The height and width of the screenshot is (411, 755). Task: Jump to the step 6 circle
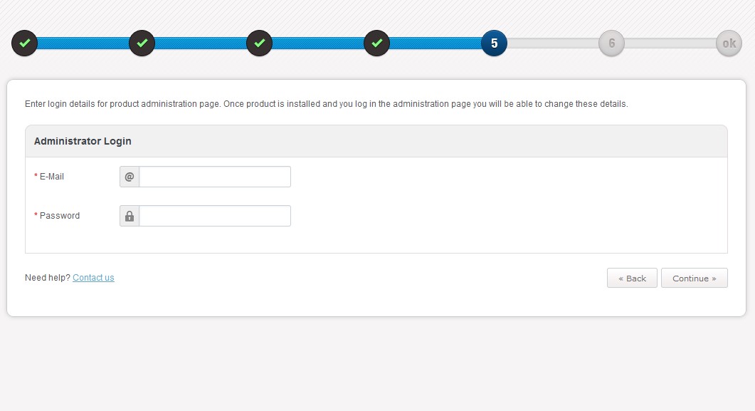tap(611, 43)
